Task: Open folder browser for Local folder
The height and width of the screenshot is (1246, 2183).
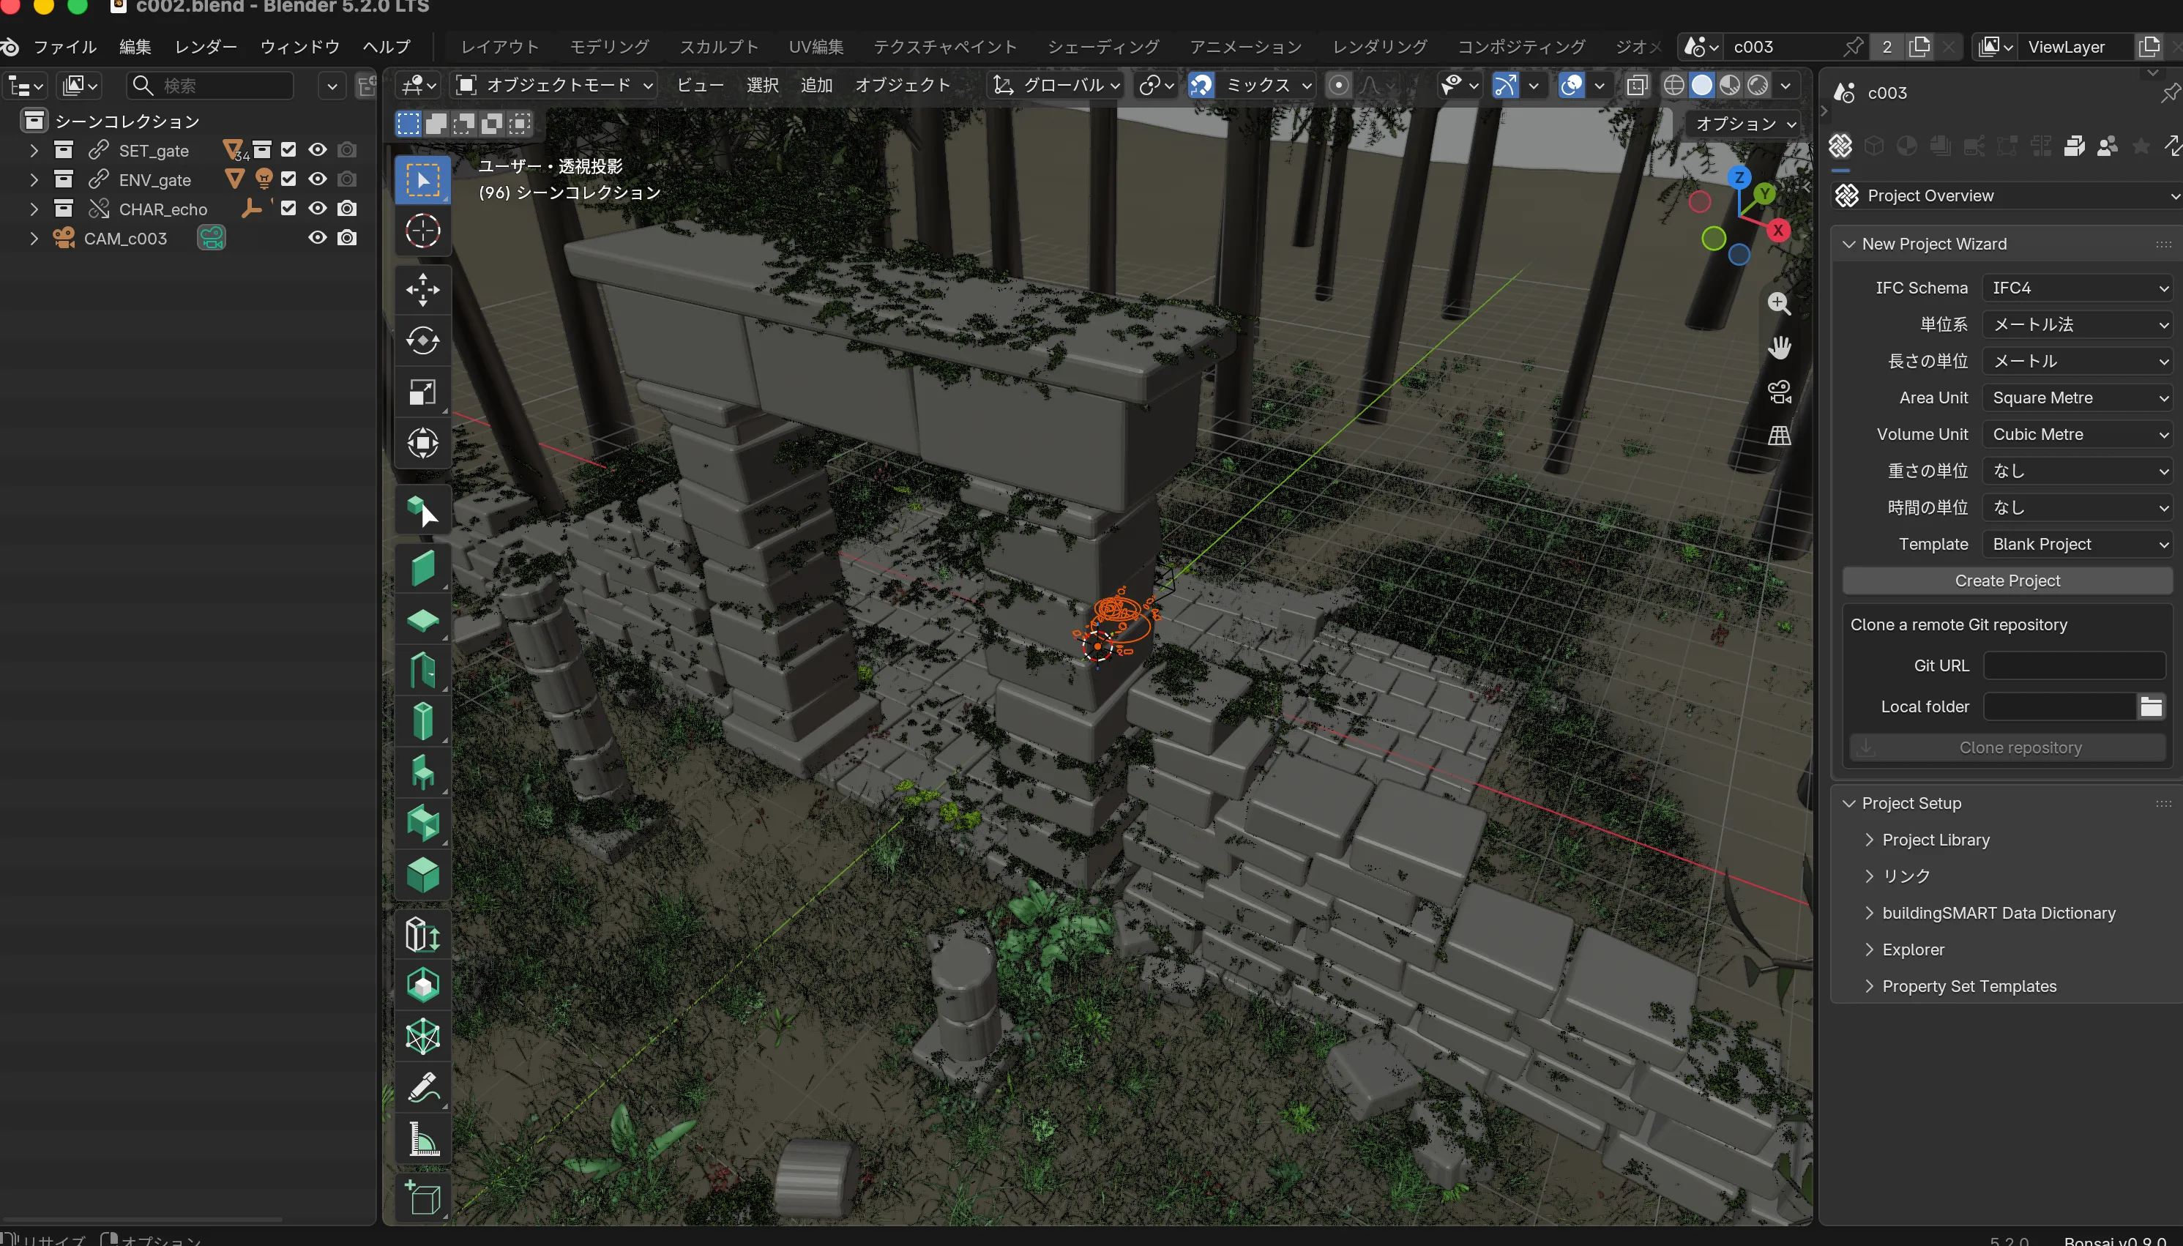Action: (2151, 707)
